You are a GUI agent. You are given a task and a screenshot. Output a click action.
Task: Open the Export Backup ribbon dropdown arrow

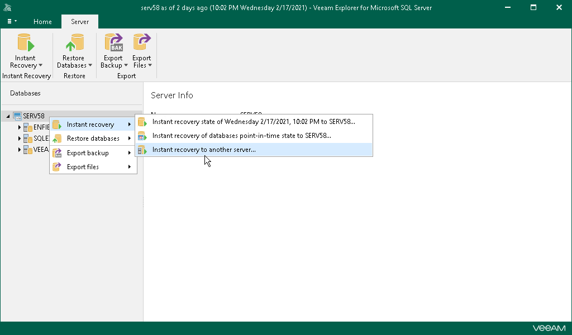[126, 66]
